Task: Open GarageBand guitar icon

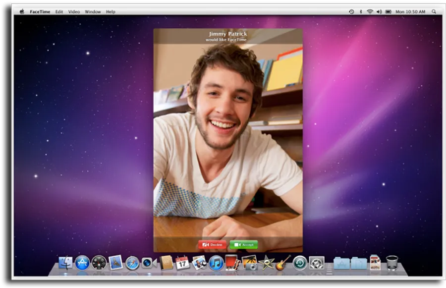Action: pyautogui.click(x=283, y=262)
